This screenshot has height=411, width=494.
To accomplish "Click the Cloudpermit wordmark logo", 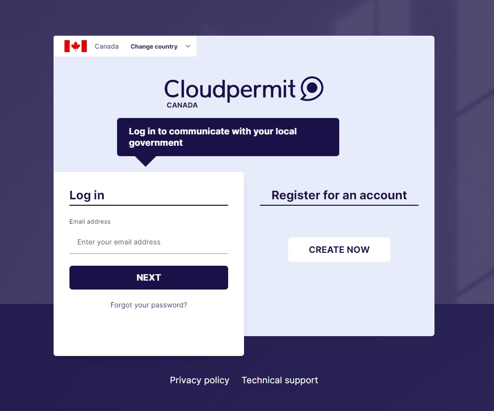I will point(230,90).
